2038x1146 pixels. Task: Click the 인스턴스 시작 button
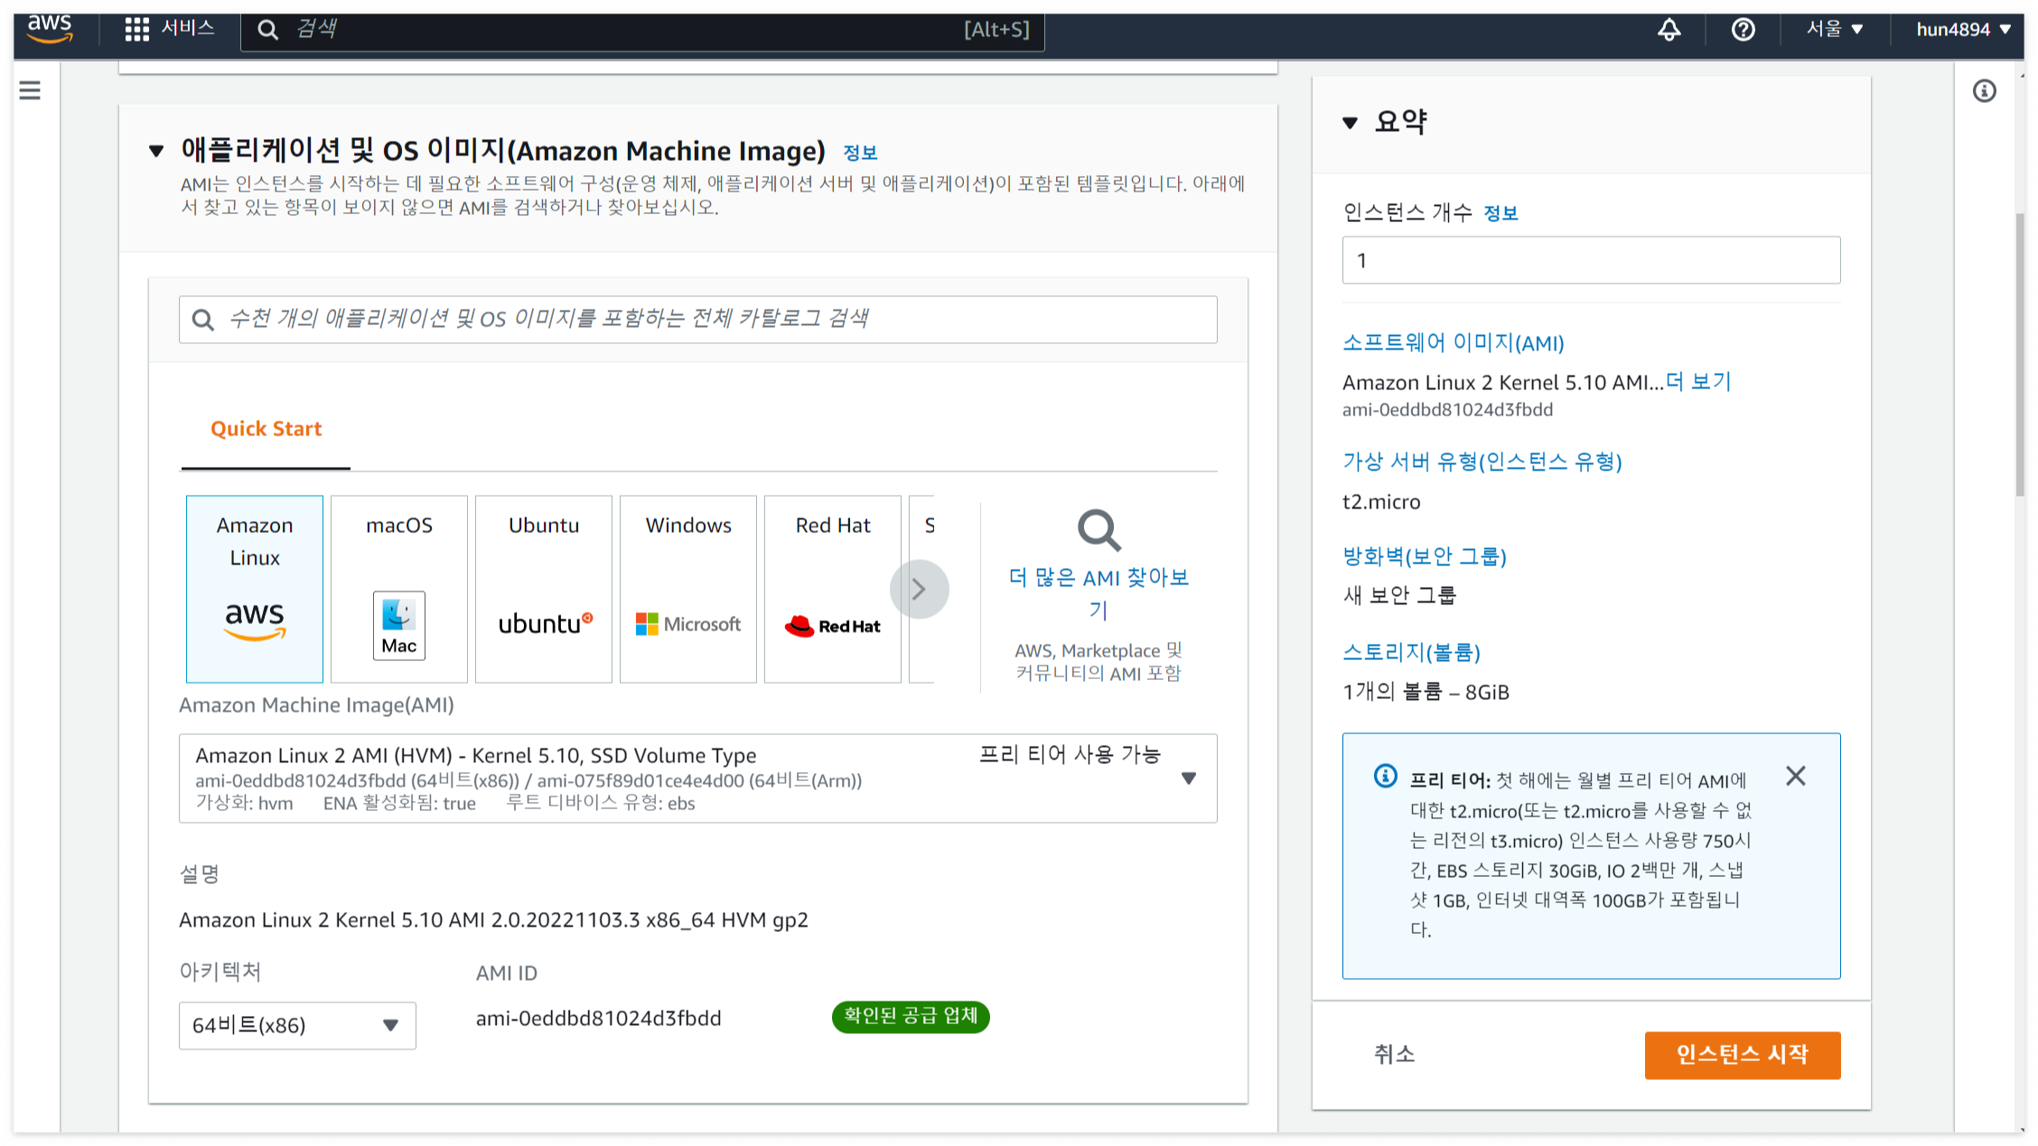click(1742, 1054)
